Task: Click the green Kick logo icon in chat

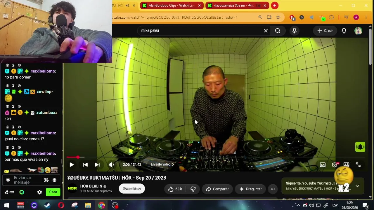Action: [22, 192]
